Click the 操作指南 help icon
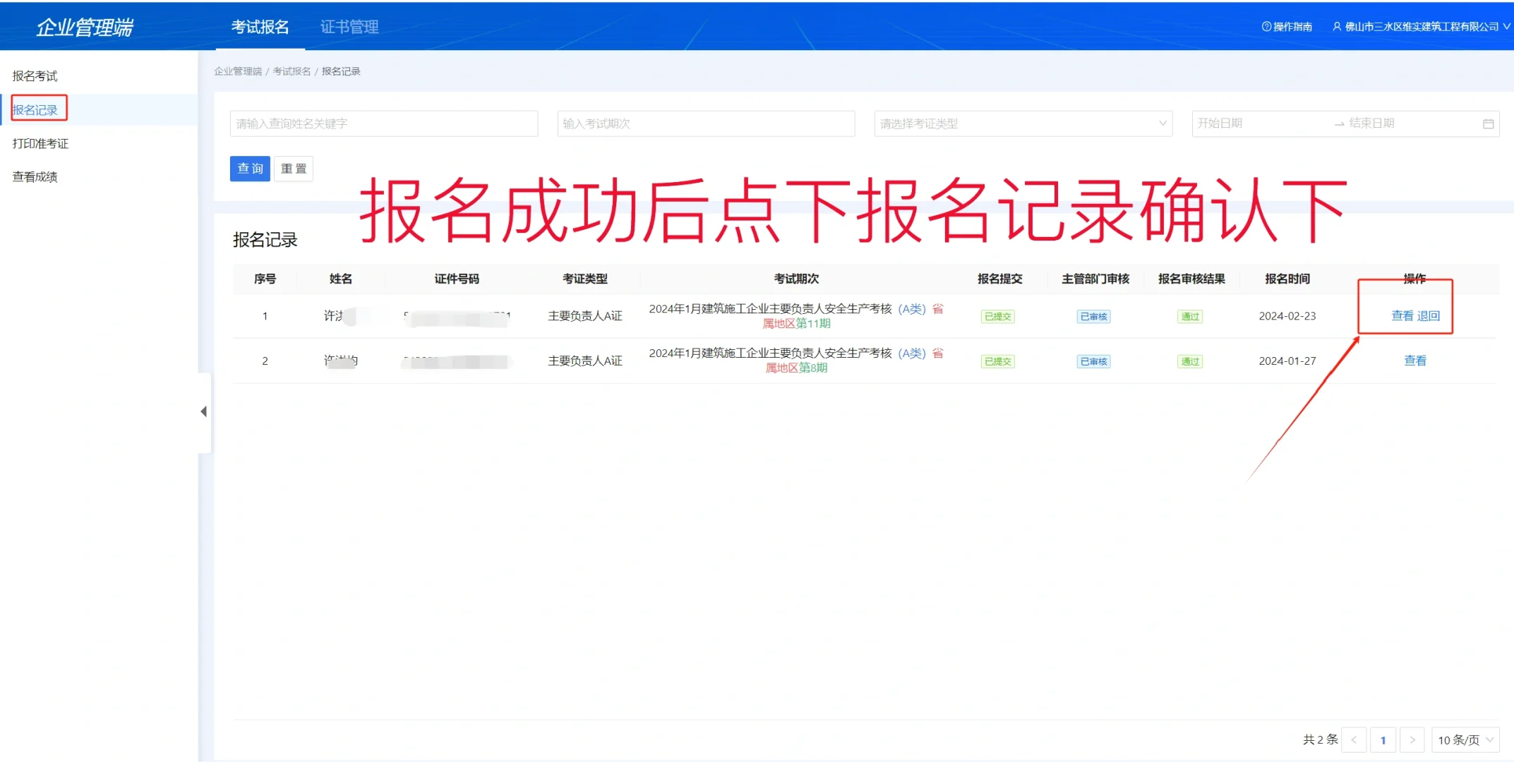1514x762 pixels. [1266, 27]
